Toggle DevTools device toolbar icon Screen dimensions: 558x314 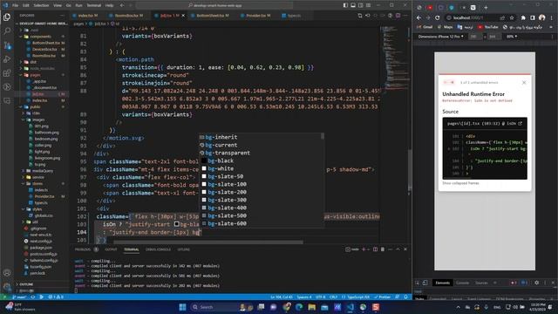pyautogui.click(x=425, y=283)
